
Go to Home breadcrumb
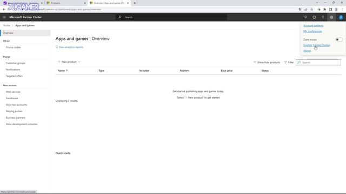coord(6,25)
